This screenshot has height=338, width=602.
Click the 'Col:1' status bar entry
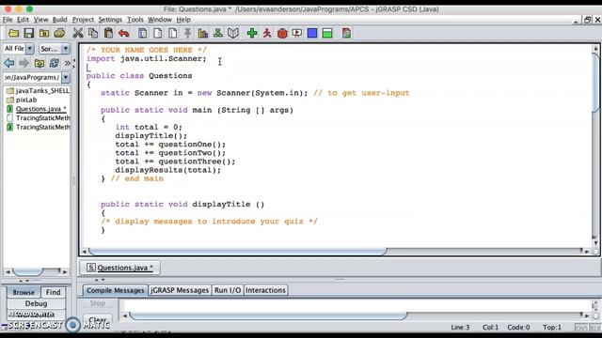pos(490,328)
